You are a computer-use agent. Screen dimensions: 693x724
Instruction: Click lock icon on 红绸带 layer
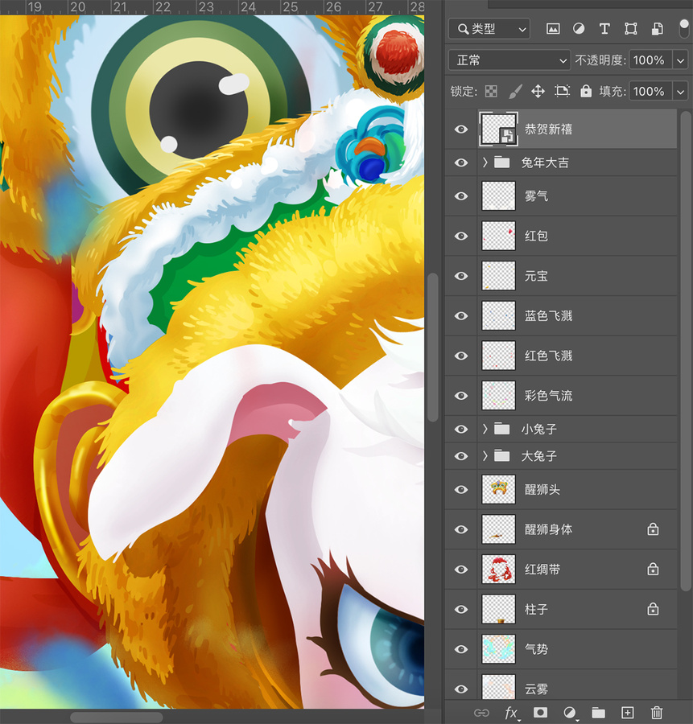(x=653, y=569)
